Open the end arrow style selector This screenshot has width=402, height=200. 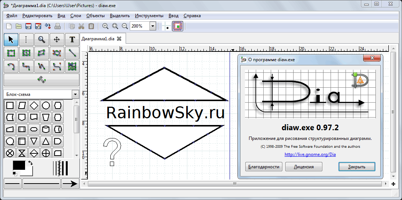coord(70,184)
